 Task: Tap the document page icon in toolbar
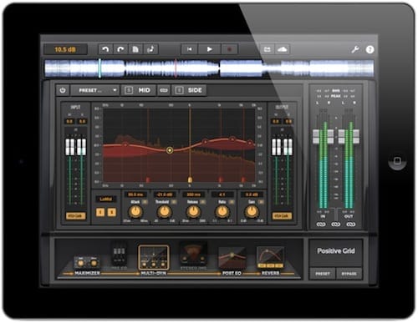[135, 49]
